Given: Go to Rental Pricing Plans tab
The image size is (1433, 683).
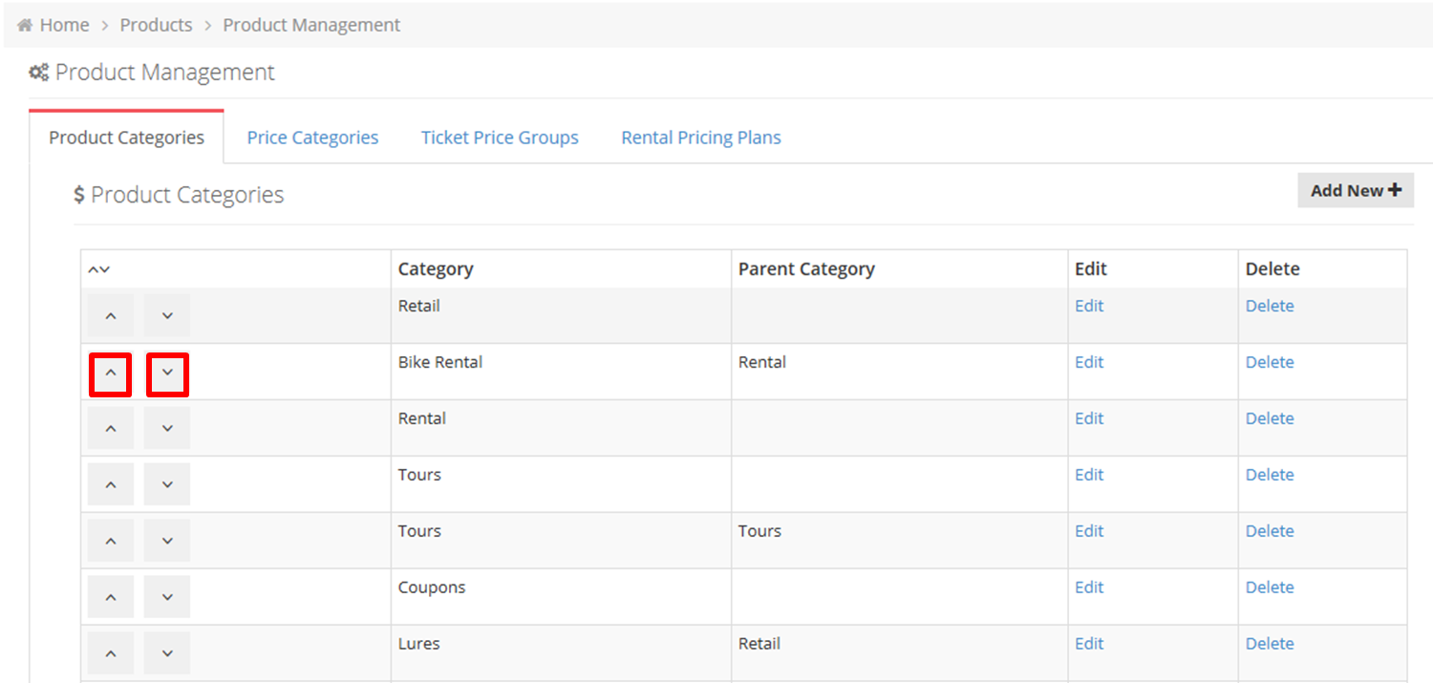Looking at the screenshot, I should [701, 138].
